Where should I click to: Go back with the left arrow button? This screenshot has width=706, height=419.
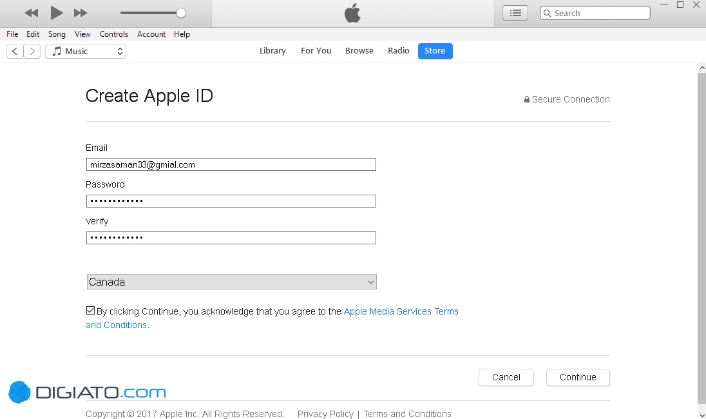[x=15, y=52]
